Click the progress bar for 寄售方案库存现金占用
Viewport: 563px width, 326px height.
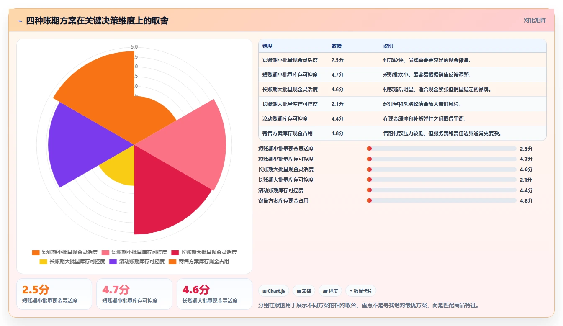click(442, 201)
